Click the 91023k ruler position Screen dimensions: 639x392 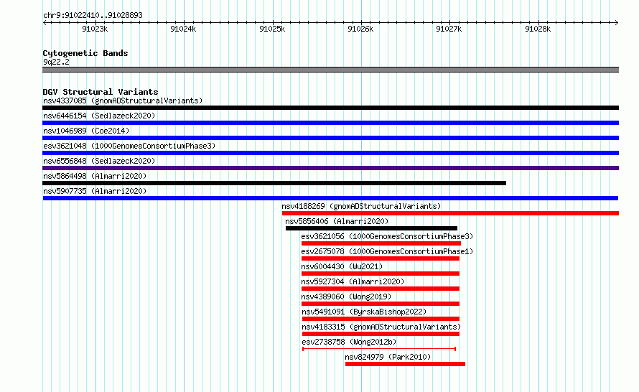point(95,29)
